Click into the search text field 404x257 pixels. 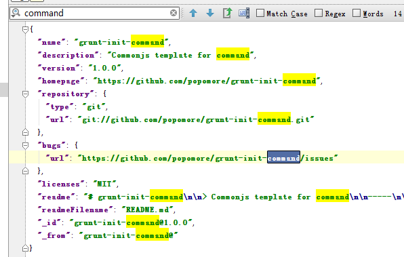pos(96,13)
